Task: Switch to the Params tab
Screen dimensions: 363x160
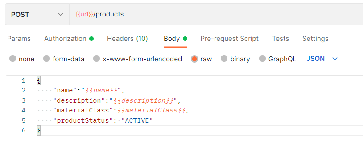Action: pyautogui.click(x=19, y=39)
